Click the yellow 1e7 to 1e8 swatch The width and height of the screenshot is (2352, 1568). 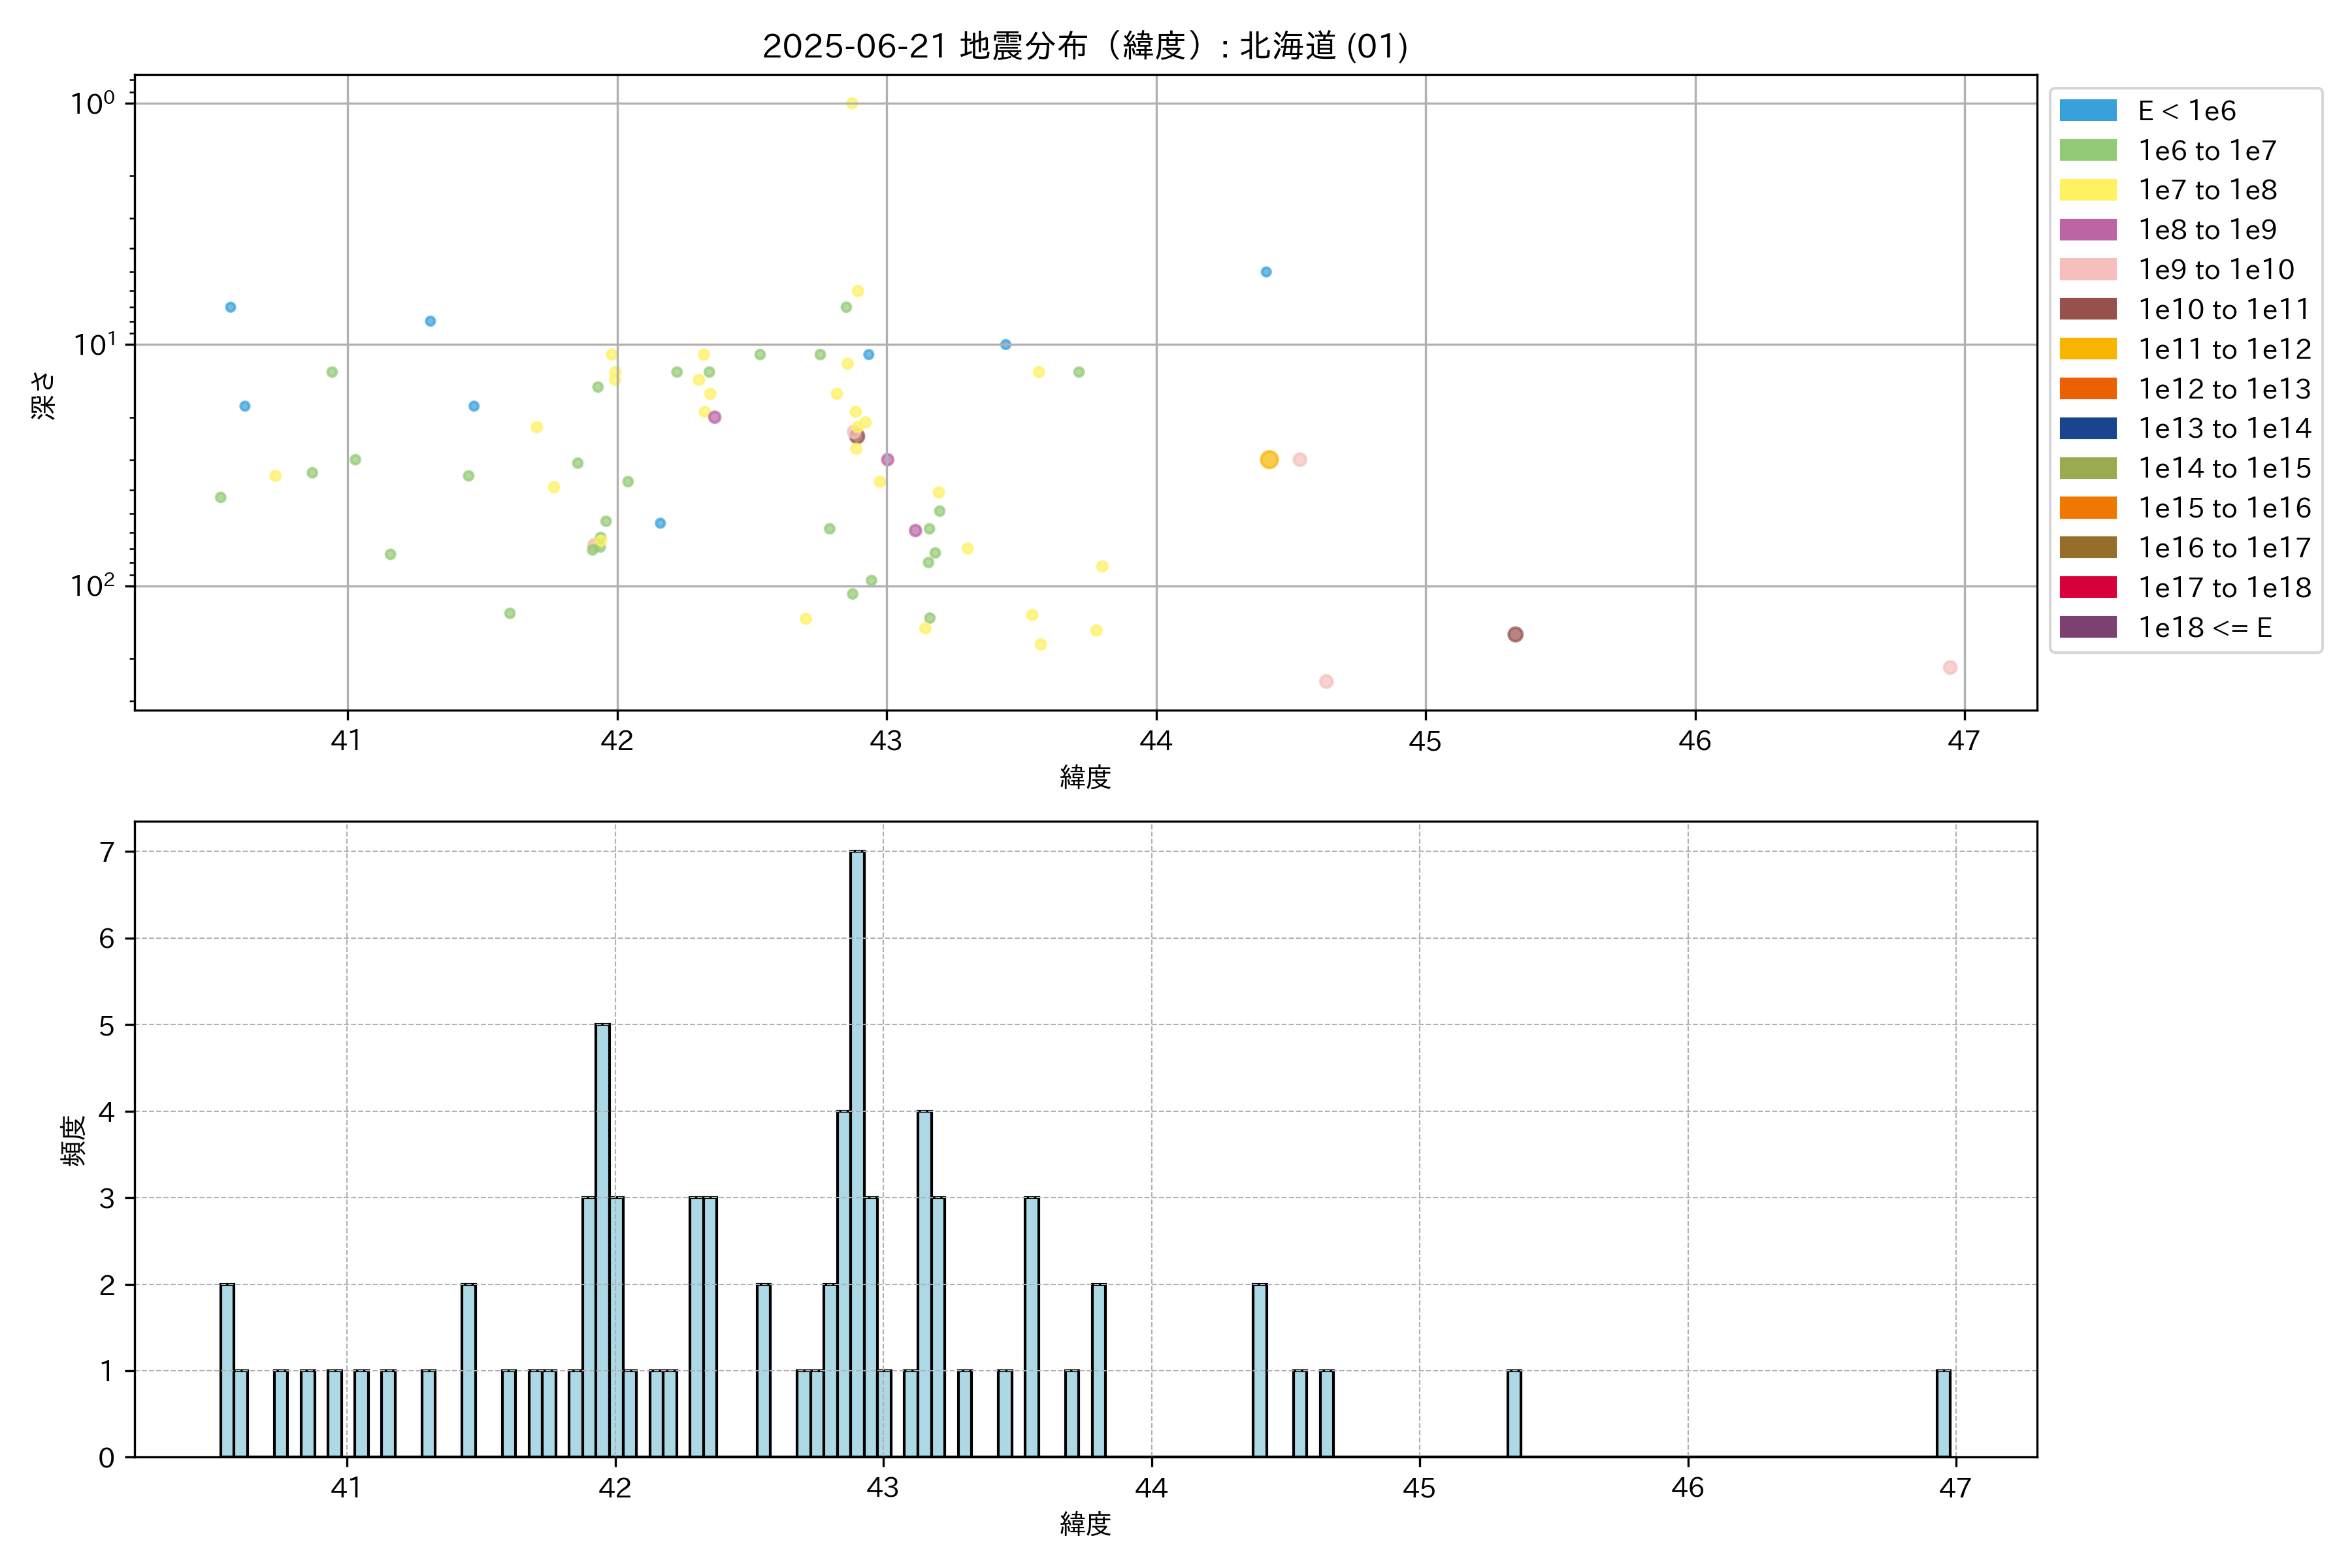point(2087,190)
